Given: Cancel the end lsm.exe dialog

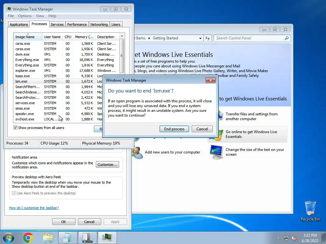Looking at the screenshot, I should click(202, 129).
